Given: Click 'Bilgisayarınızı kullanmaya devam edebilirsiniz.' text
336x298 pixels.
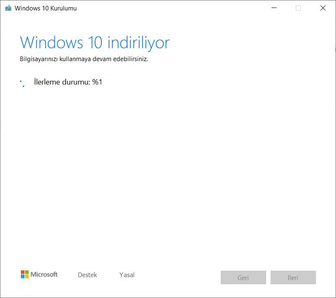Looking at the screenshot, I should pyautogui.click(x=84, y=59).
